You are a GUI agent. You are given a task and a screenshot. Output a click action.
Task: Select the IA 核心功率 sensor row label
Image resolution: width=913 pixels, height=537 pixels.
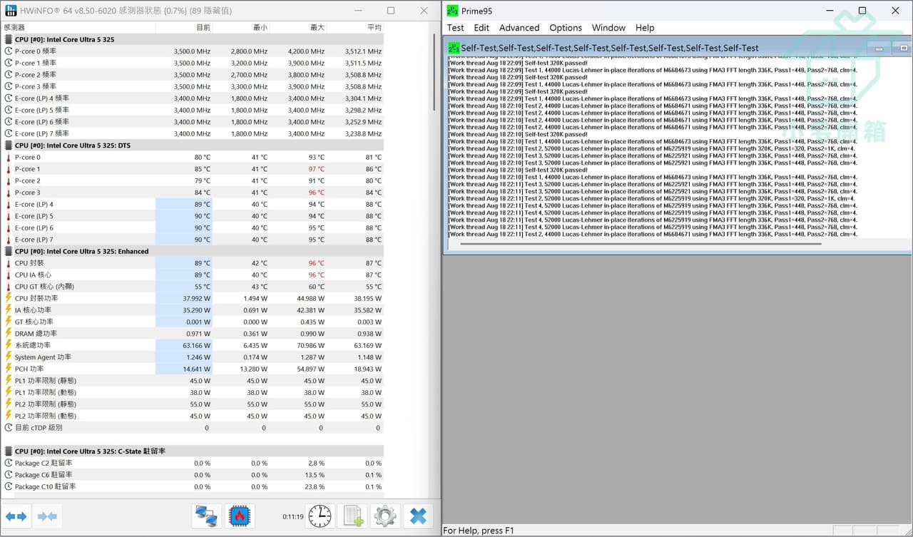[x=33, y=310]
